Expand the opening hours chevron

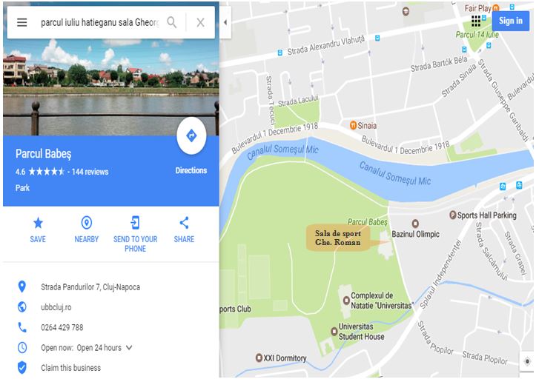click(129, 347)
